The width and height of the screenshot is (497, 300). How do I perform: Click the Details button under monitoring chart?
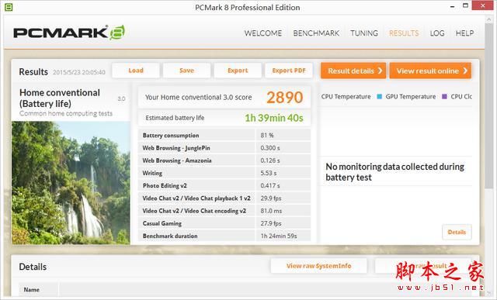click(x=457, y=232)
